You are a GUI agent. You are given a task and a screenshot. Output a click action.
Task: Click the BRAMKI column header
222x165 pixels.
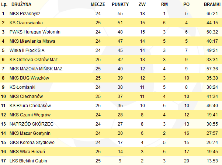[x=212, y=4]
